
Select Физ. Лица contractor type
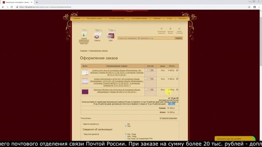[x=126, y=136]
